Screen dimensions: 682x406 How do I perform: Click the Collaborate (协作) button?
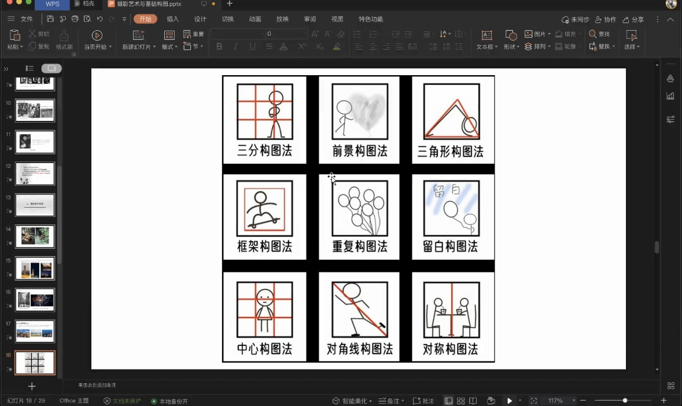[606, 20]
